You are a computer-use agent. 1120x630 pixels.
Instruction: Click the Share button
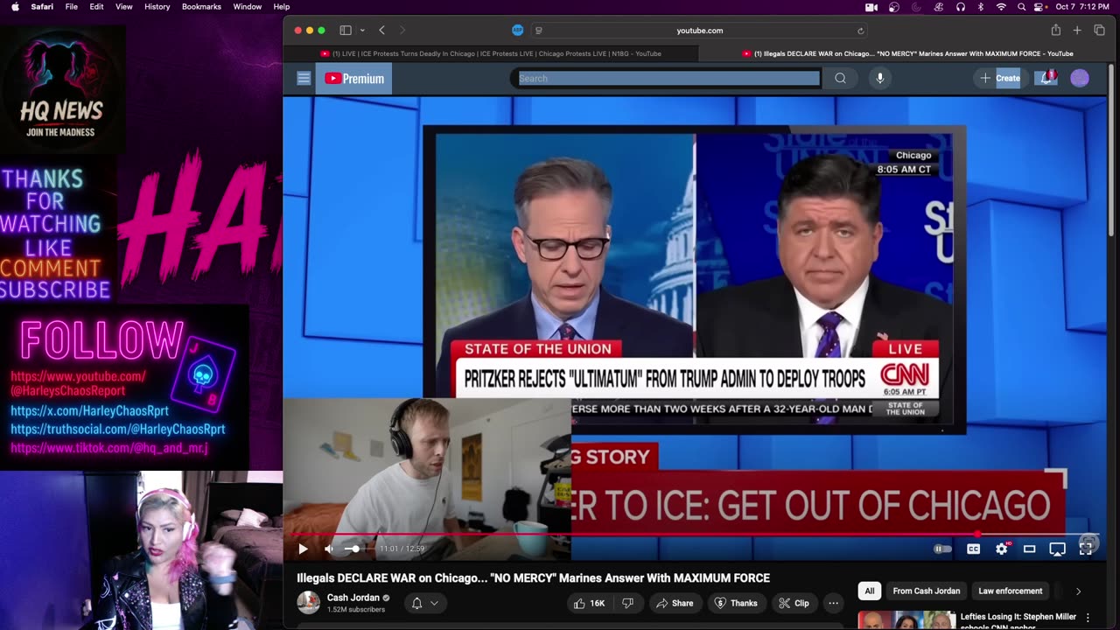[x=675, y=603]
